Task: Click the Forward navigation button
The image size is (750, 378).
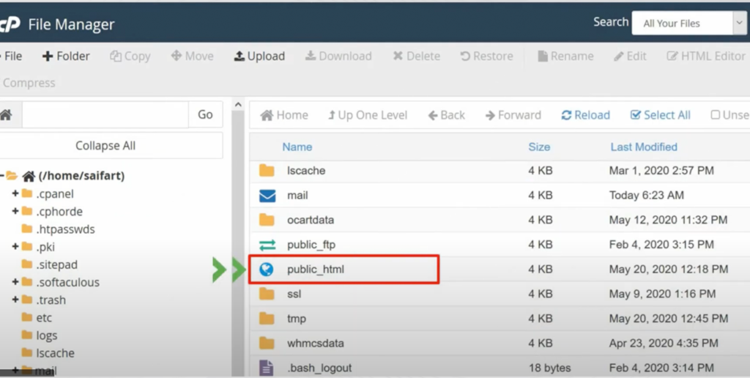Action: (513, 115)
